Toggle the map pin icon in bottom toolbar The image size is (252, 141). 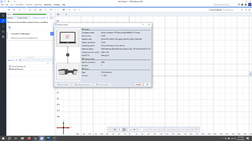point(119,129)
